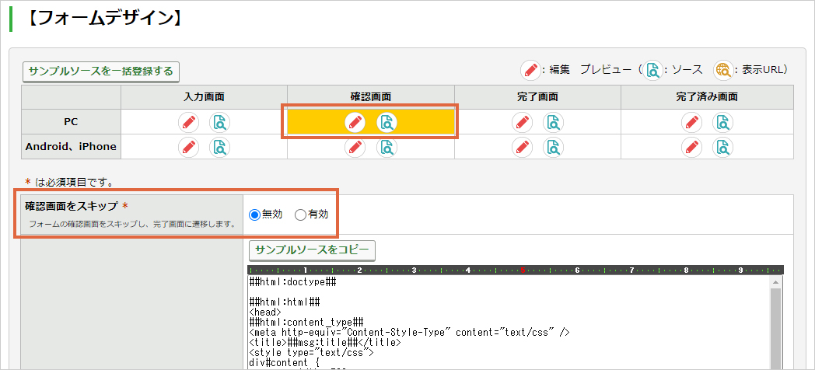
Task: Click the 完了済み画面 column header
Action: tap(707, 97)
